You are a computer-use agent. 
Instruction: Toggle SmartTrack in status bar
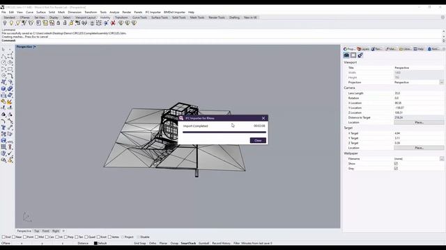click(188, 243)
